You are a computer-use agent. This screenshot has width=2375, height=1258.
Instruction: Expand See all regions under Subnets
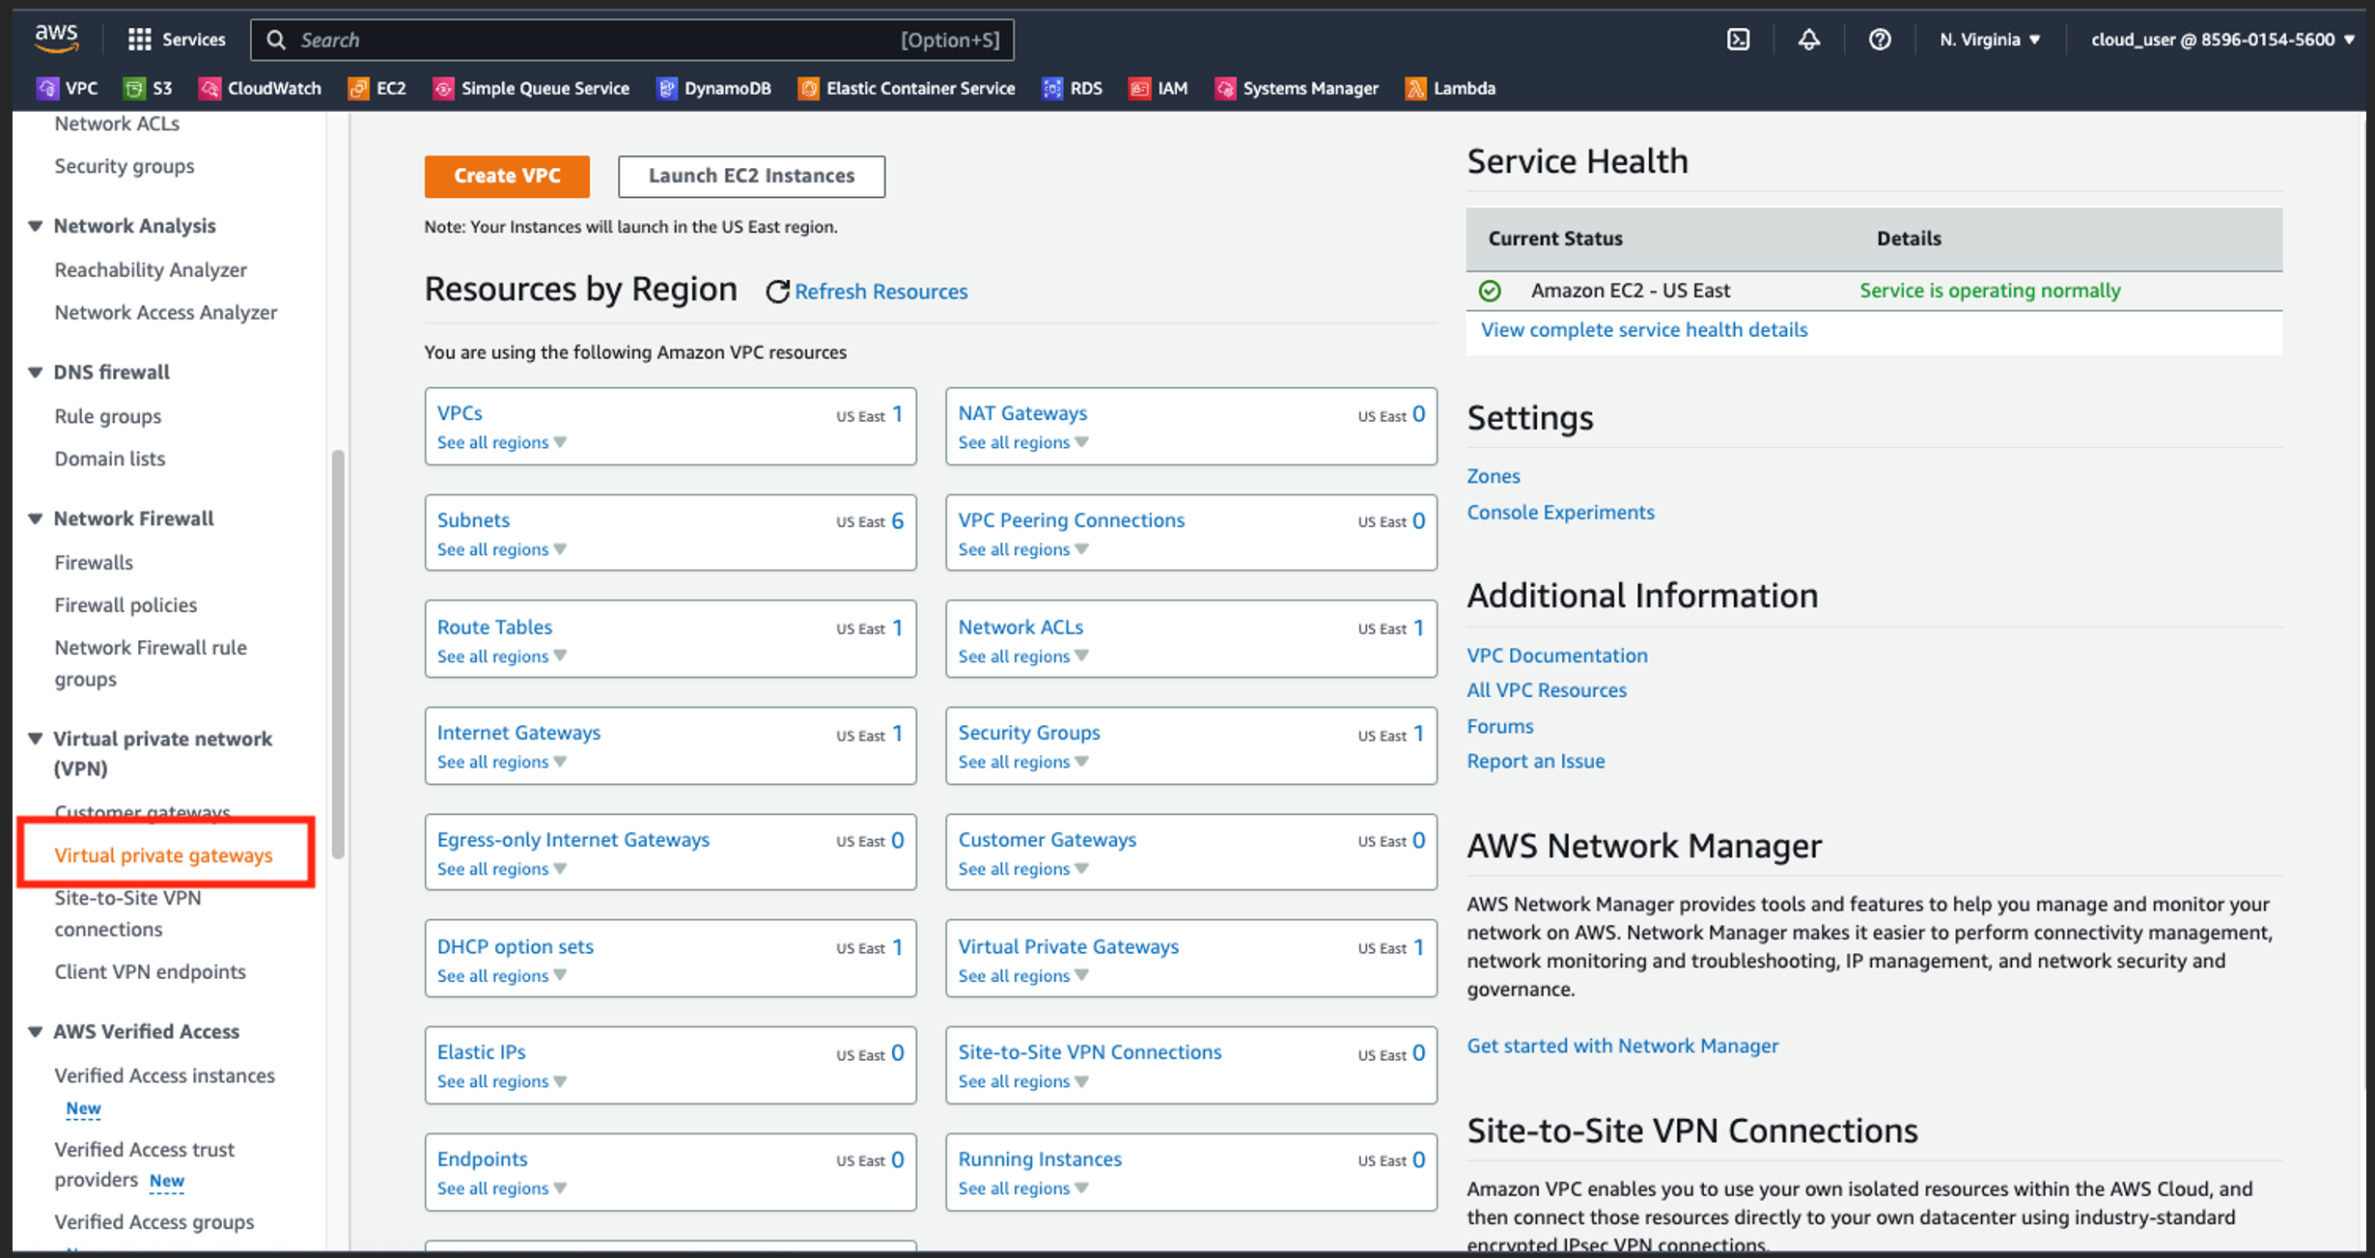(x=501, y=549)
